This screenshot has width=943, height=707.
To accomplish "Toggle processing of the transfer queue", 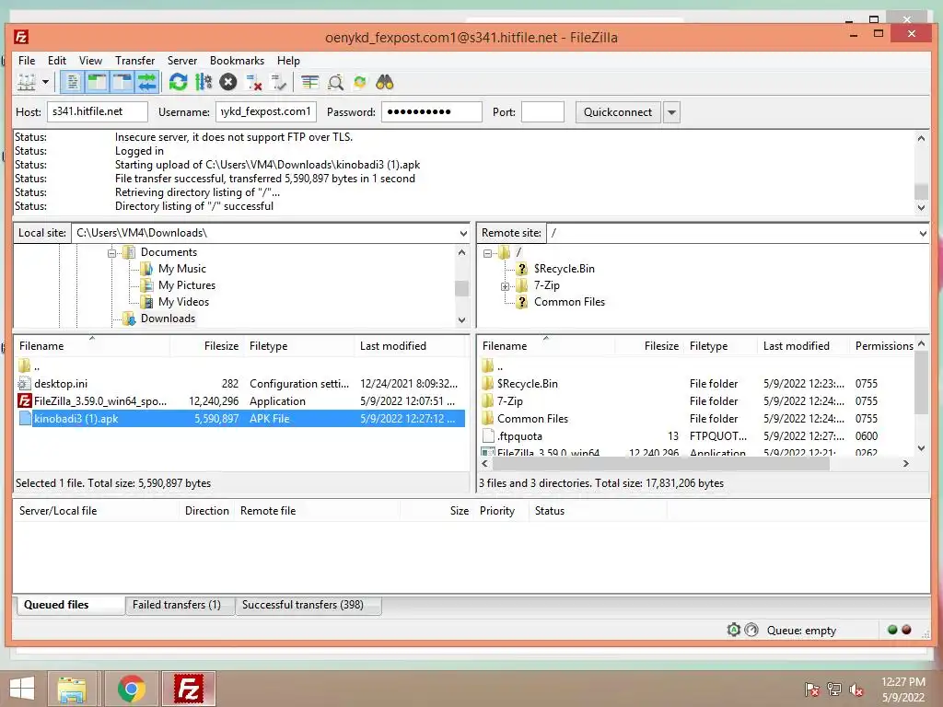I will pyautogui.click(x=204, y=82).
